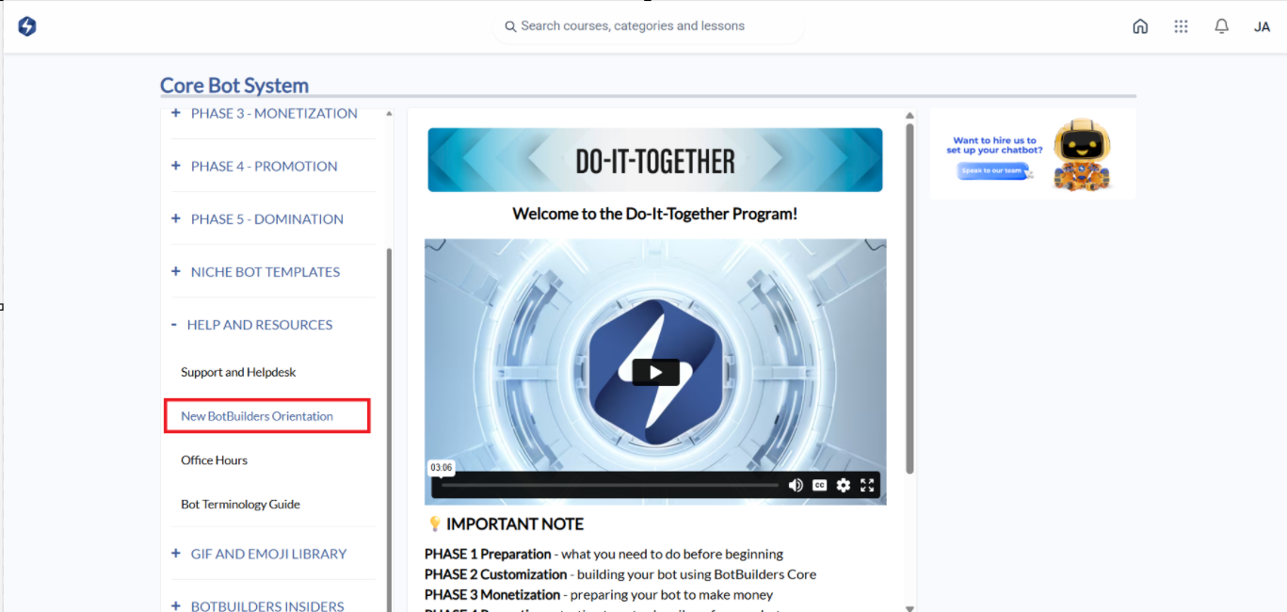1287x612 pixels.
Task: Toggle closed captions CC button
Action: [819, 485]
